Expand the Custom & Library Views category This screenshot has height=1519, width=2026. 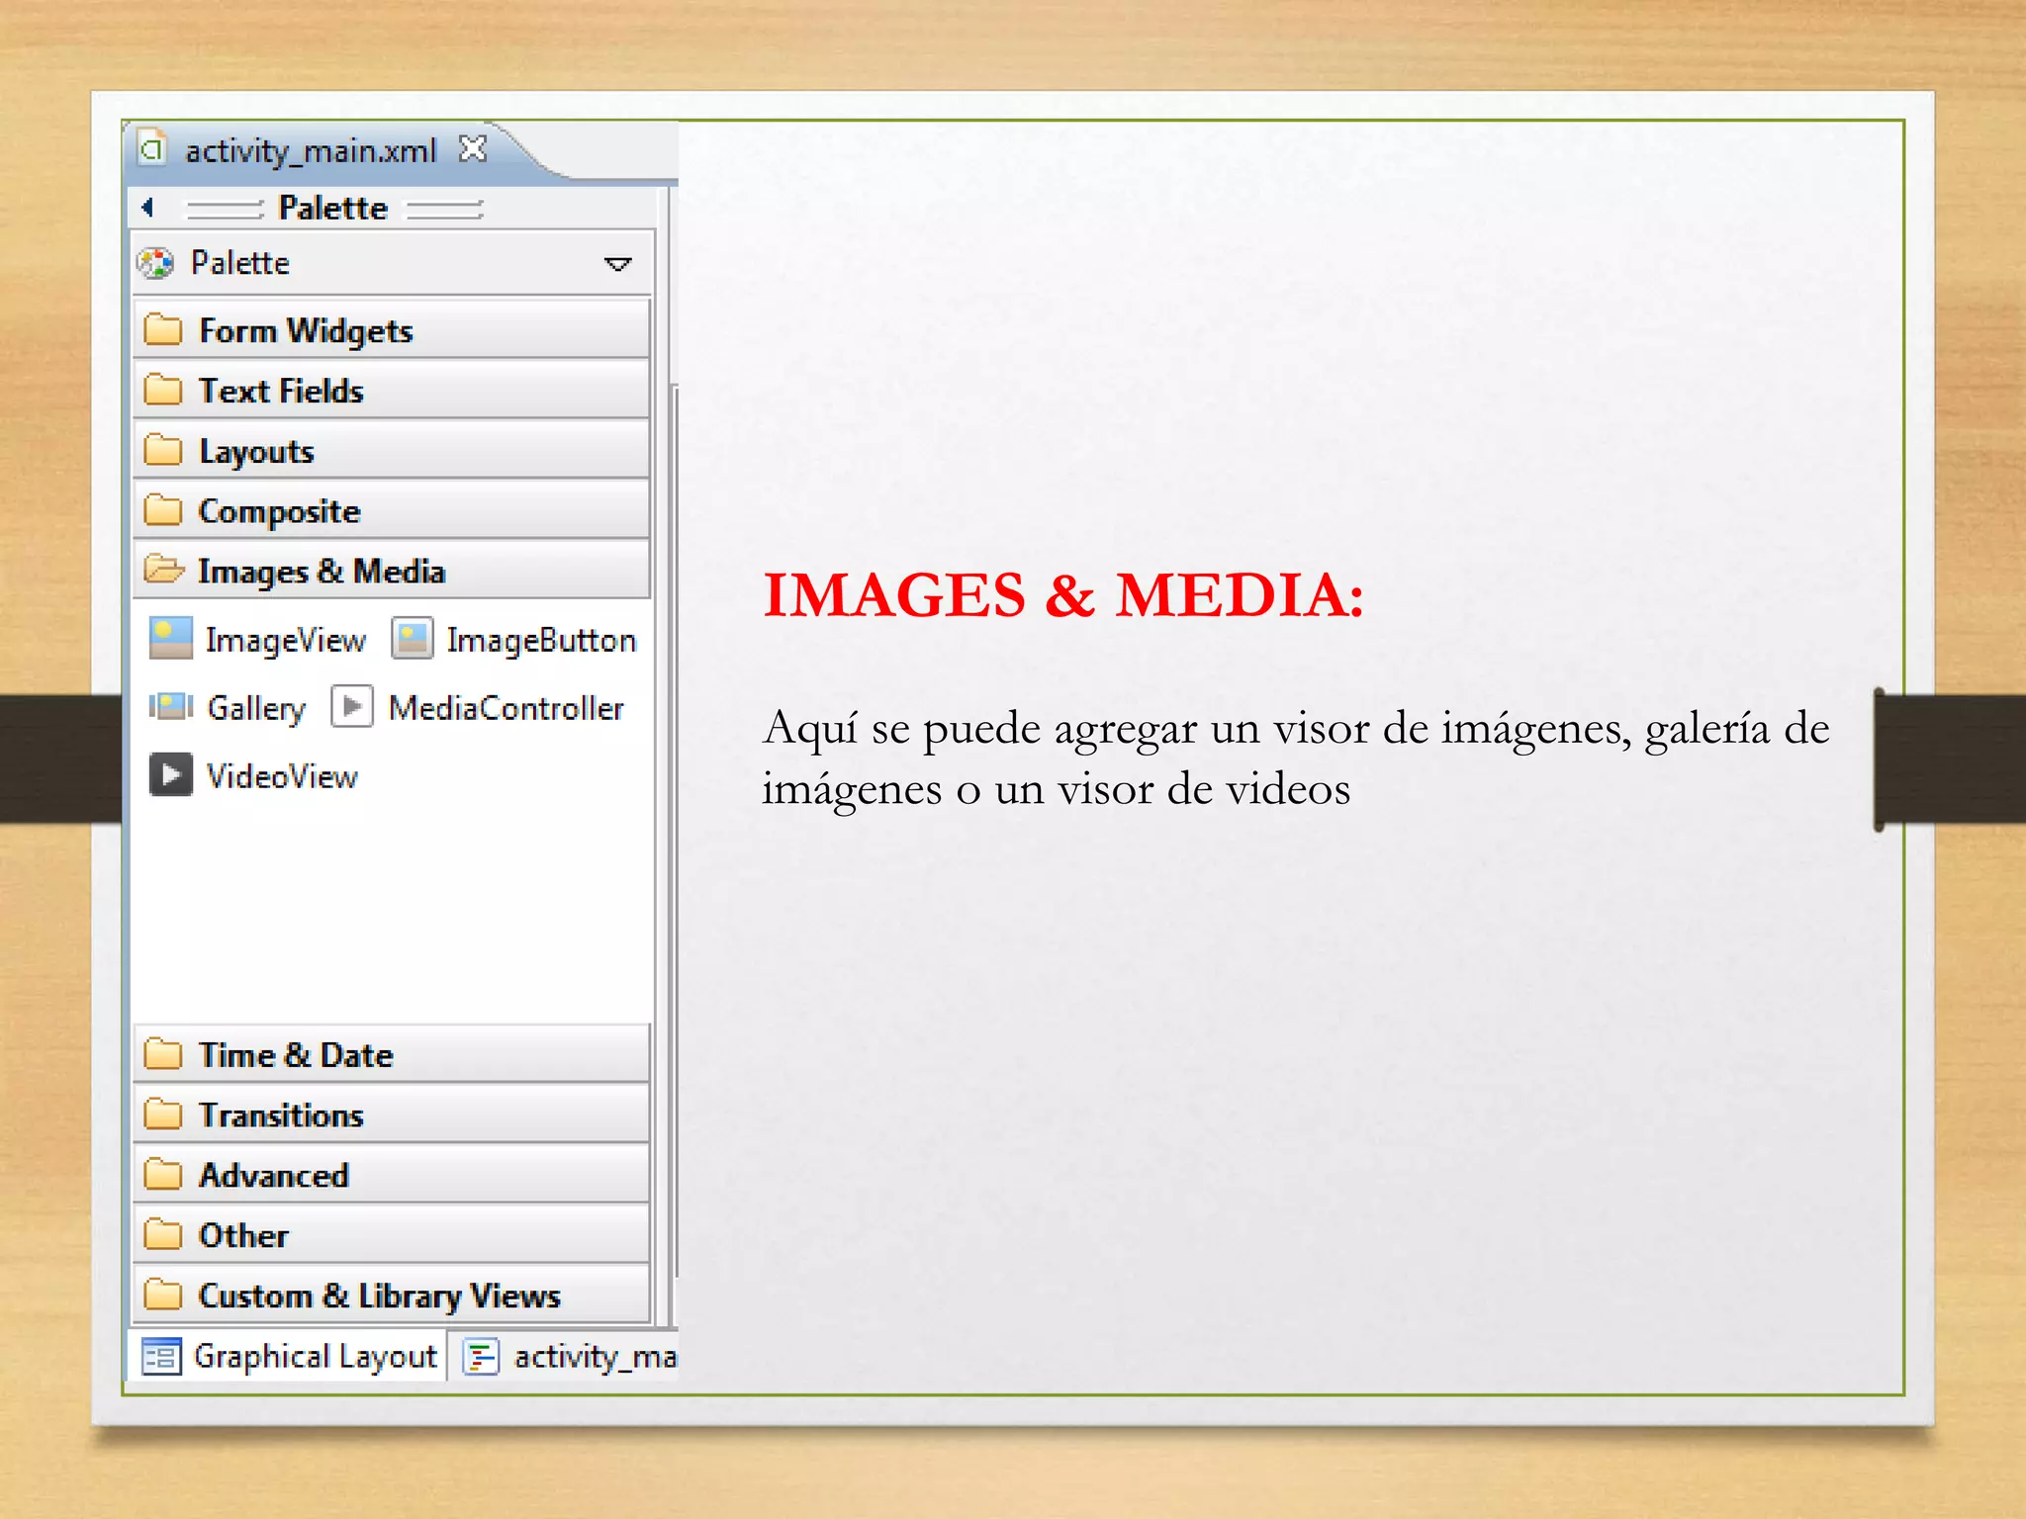tap(391, 1296)
